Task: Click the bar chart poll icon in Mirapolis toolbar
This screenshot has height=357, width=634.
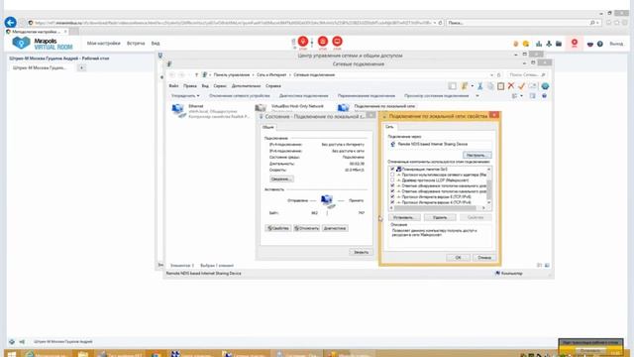Action: point(539,44)
